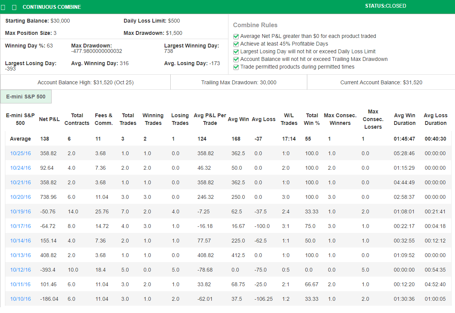Select the Average summary row
The height and width of the screenshot is (313, 455).
20,139
